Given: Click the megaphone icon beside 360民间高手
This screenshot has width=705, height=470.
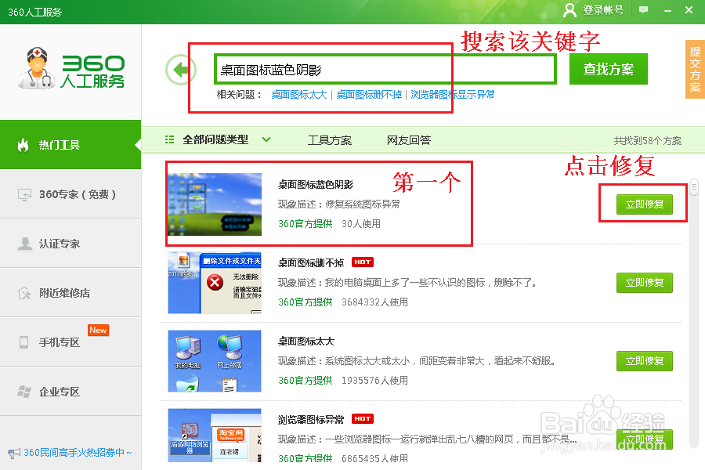Looking at the screenshot, I should [14, 453].
